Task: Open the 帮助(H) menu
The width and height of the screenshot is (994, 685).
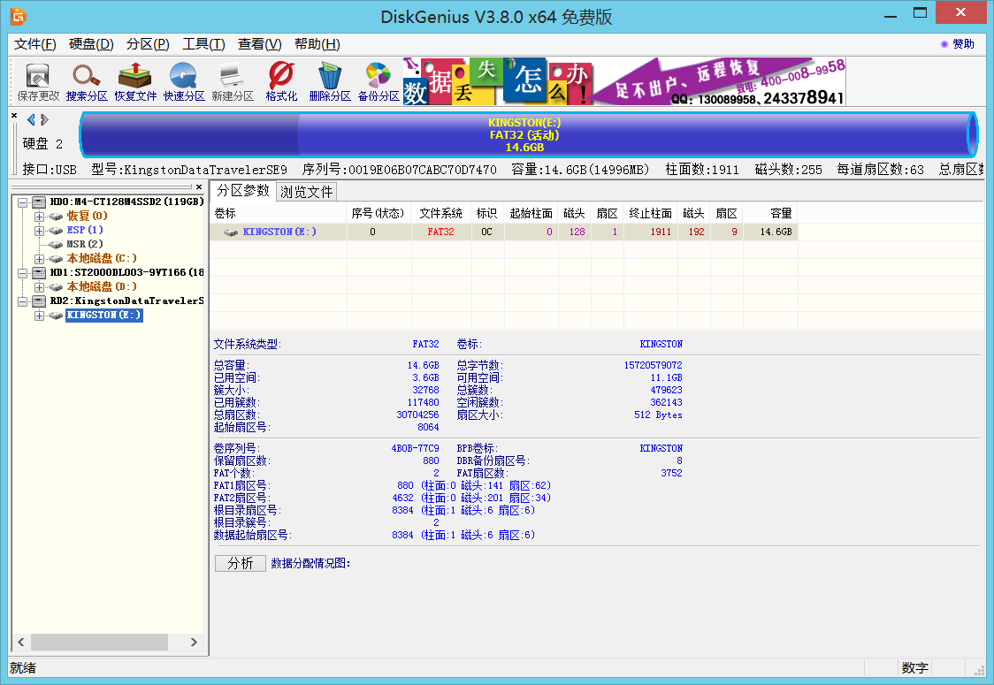Action: pos(317,44)
